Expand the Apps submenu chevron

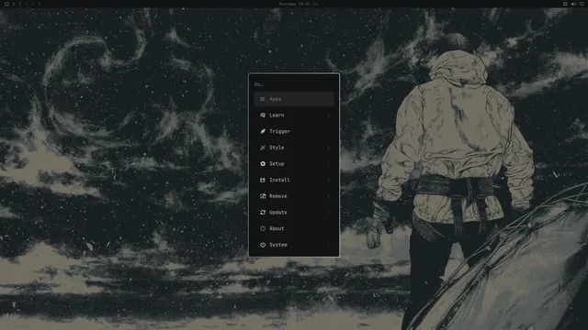point(329,99)
